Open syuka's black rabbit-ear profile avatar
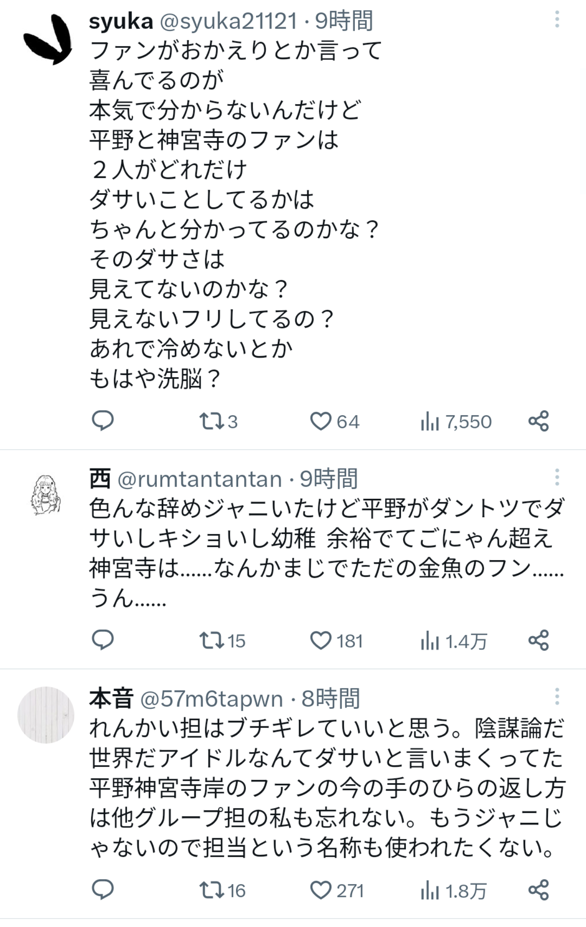 pyautogui.click(x=47, y=40)
